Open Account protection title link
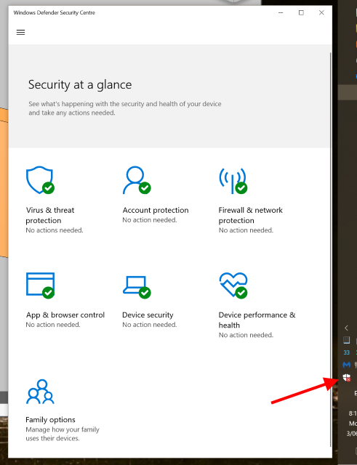 pyautogui.click(x=156, y=210)
